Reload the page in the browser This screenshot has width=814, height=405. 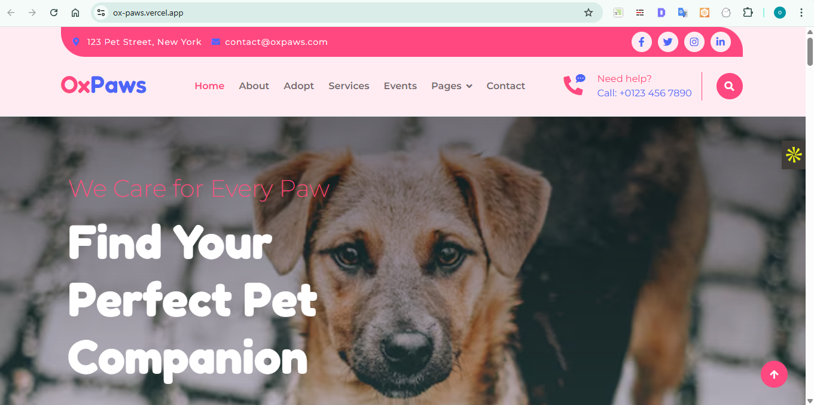[x=54, y=13]
